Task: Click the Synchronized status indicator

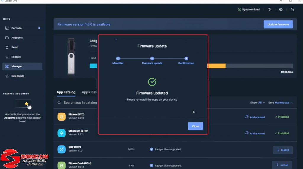Action: tap(249, 9)
